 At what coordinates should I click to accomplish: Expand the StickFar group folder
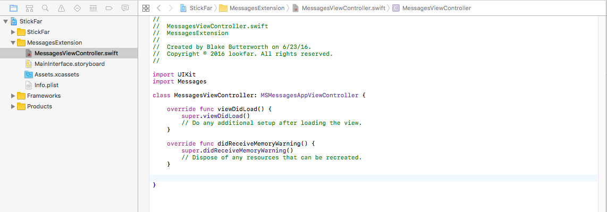coord(13,32)
